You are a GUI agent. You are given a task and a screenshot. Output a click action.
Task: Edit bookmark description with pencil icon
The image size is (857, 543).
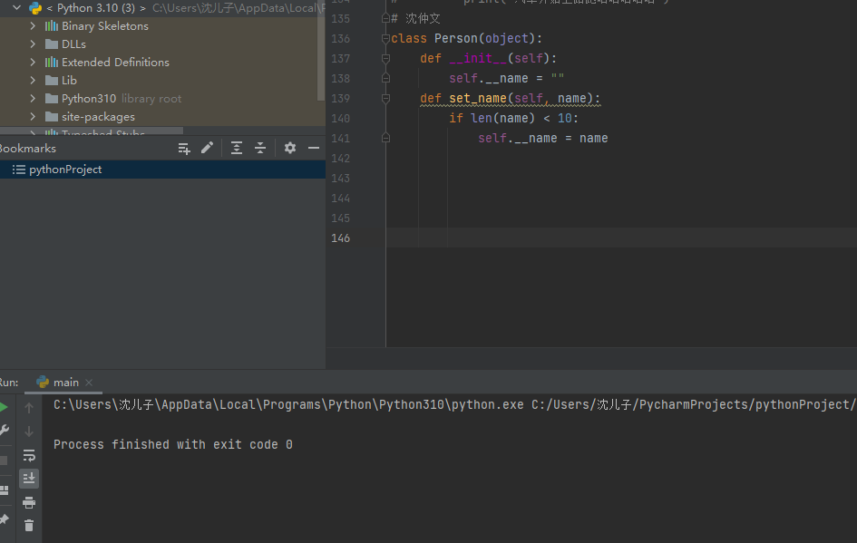coord(208,148)
